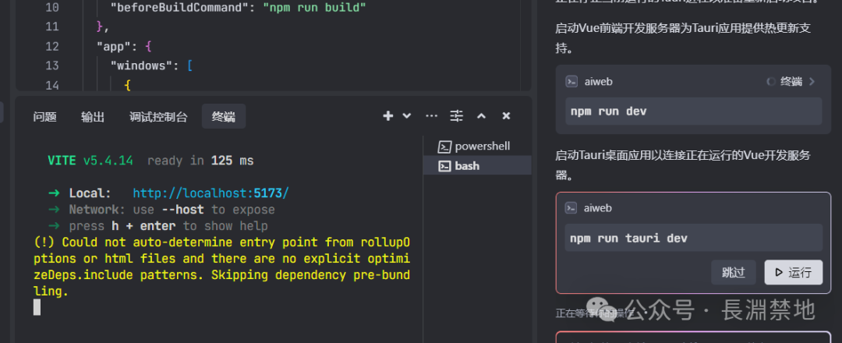Open the 调试控制台 tab
The width and height of the screenshot is (842, 343).
[158, 116]
